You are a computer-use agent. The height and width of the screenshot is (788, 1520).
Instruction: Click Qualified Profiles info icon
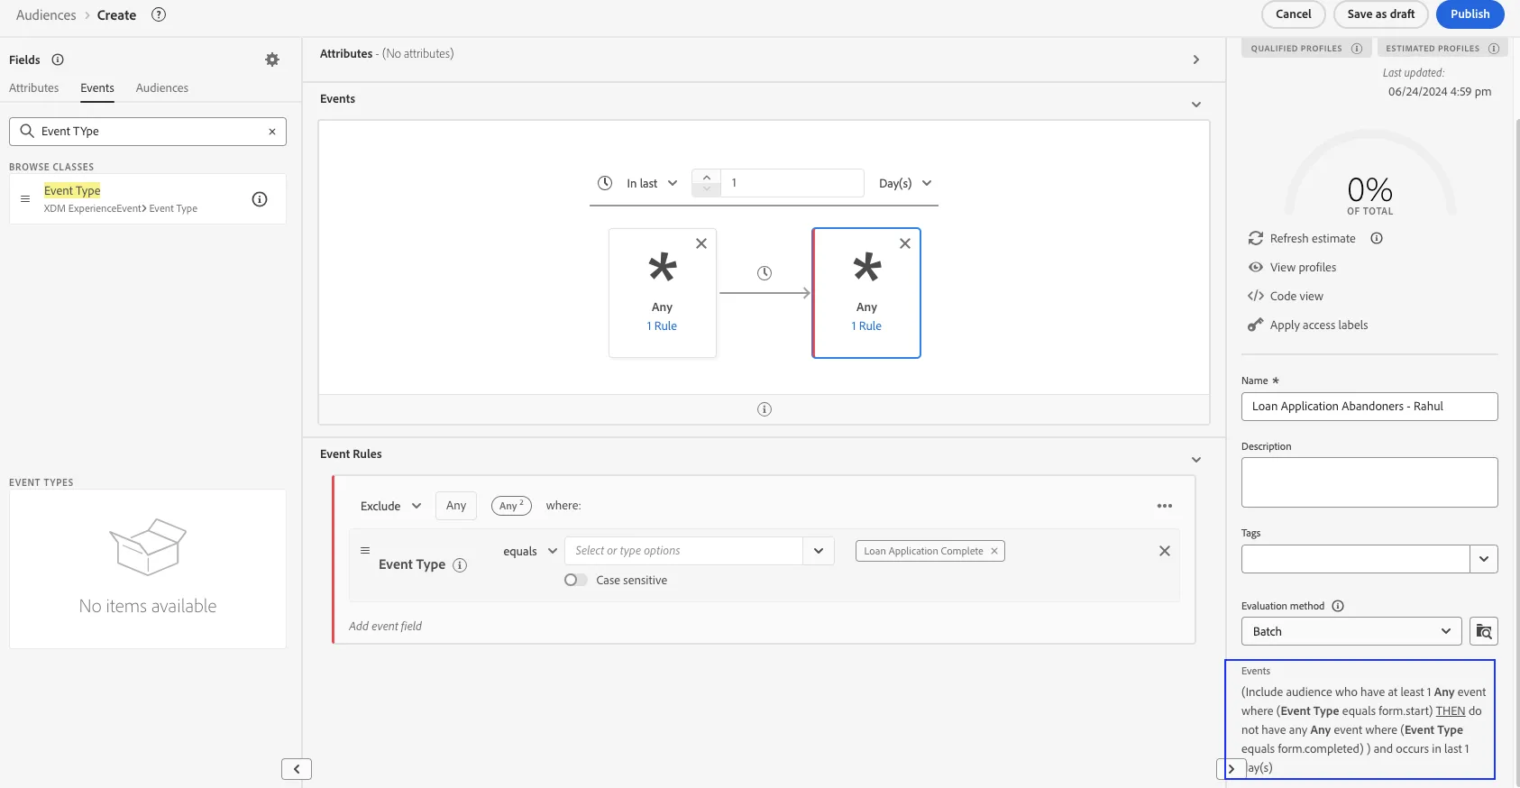click(x=1357, y=49)
